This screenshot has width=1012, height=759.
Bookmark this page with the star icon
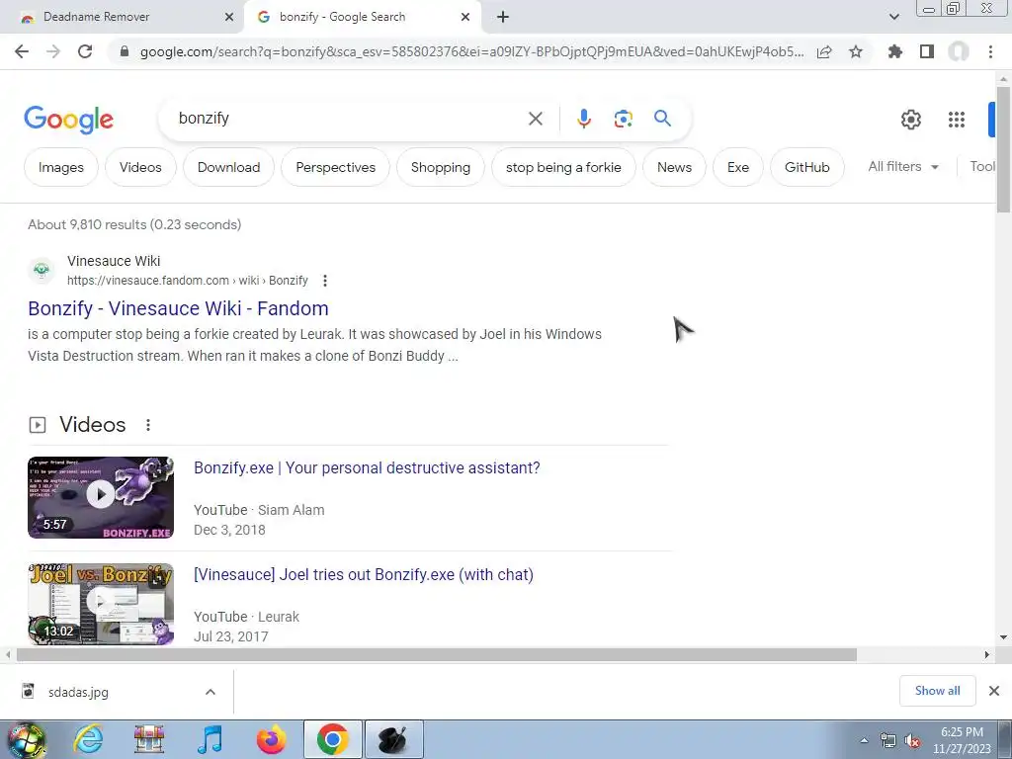pyautogui.click(x=856, y=51)
